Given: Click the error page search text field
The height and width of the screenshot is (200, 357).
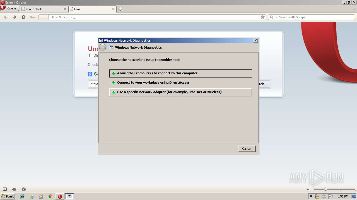Looking at the screenshot, I should pyautogui.click(x=94, y=84).
